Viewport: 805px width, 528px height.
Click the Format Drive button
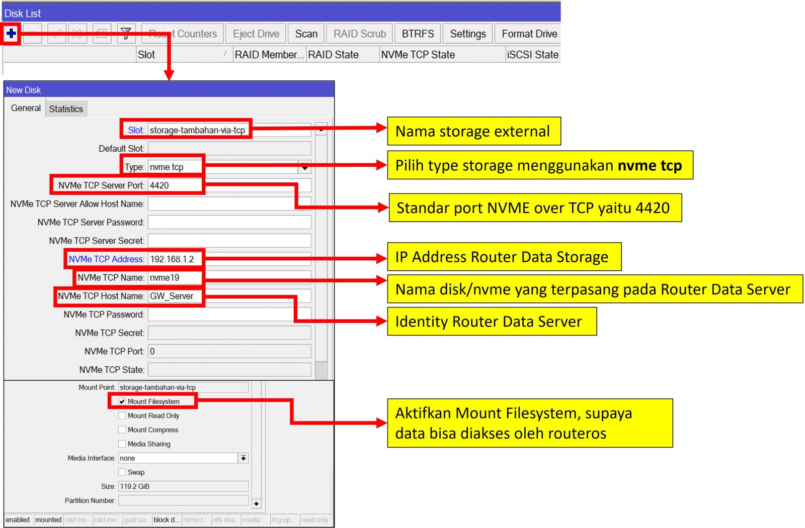[x=529, y=34]
